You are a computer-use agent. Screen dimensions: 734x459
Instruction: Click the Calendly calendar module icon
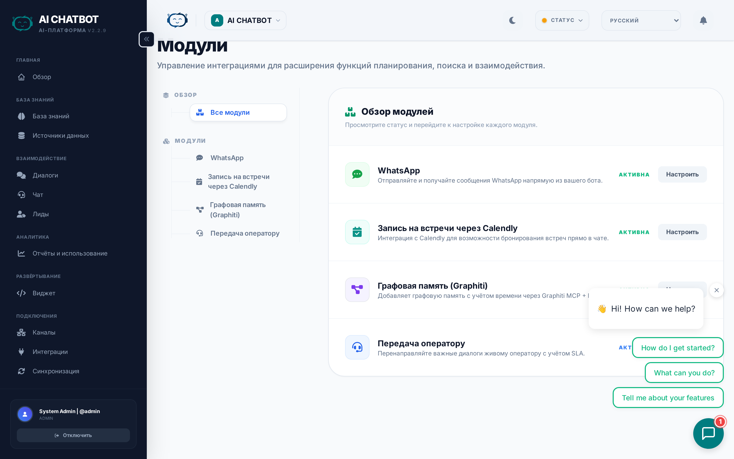pyautogui.click(x=357, y=232)
